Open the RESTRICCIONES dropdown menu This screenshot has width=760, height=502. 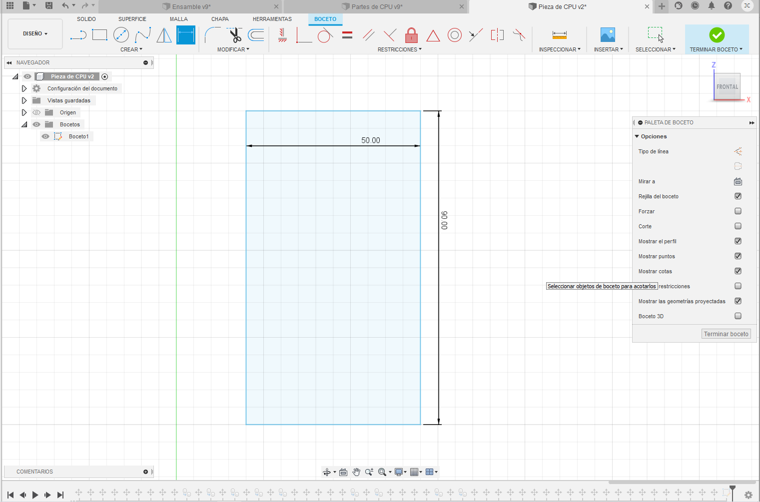(x=400, y=49)
